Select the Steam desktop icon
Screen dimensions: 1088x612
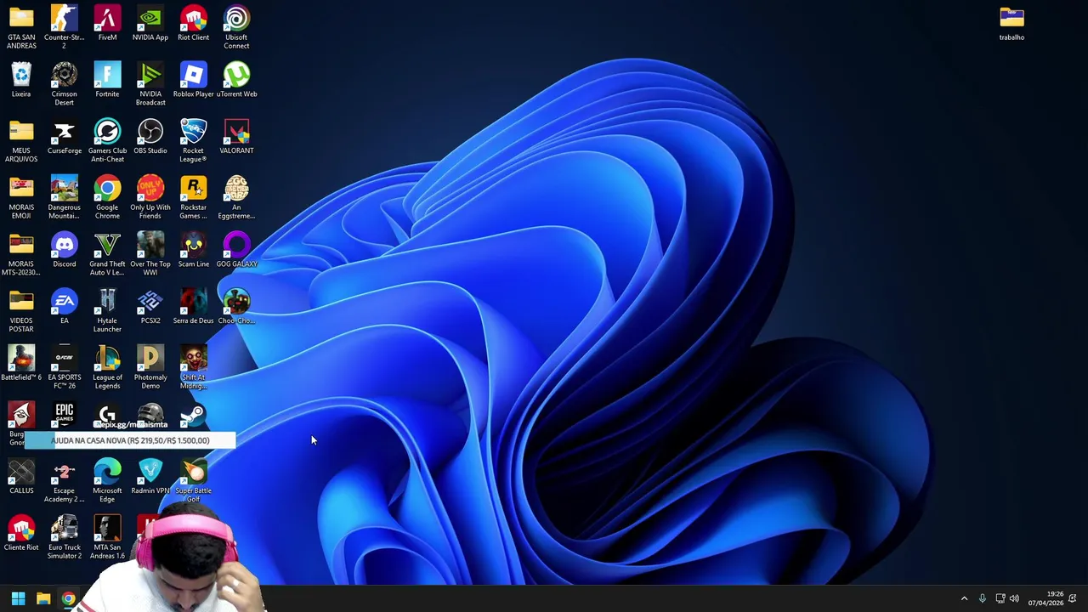pyautogui.click(x=193, y=415)
